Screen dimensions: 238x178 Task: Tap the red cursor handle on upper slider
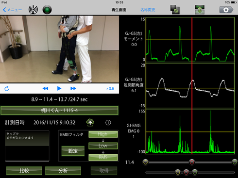[x=192, y=162]
